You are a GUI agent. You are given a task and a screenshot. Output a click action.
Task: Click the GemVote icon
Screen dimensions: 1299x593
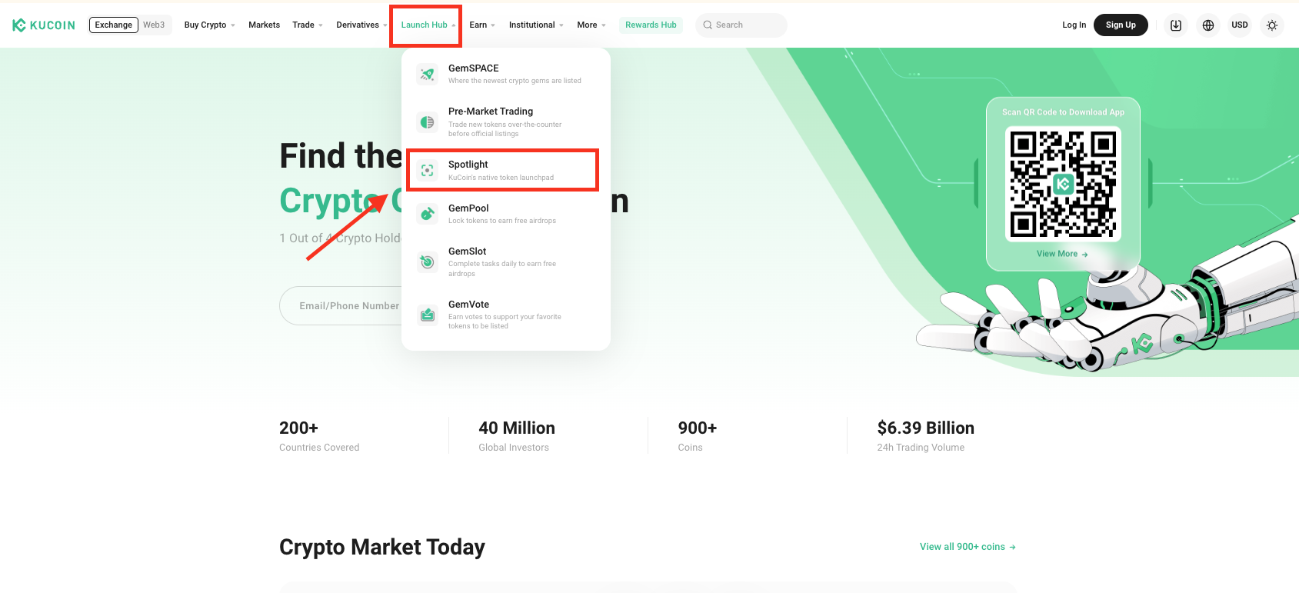[428, 315]
